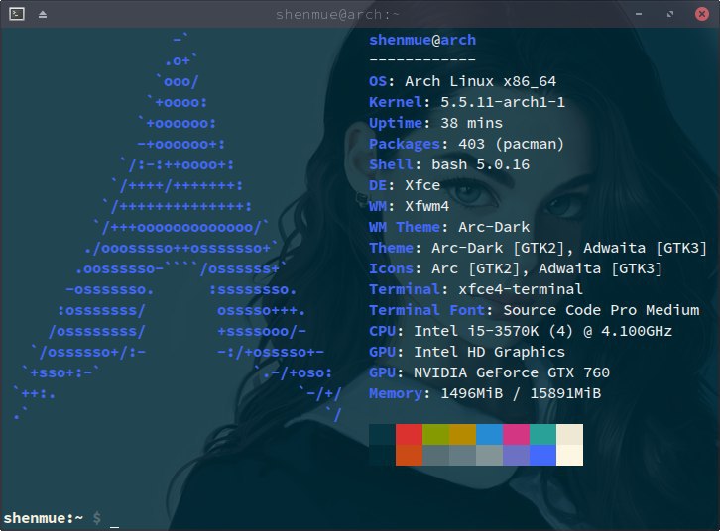
Task: Click the Shell bash 5.0.16 line
Action: (x=449, y=164)
